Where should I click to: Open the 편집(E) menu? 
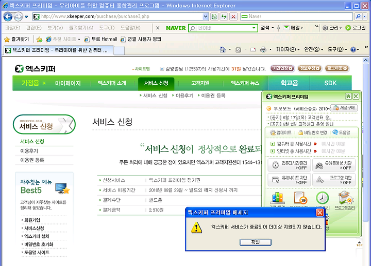click(x=33, y=28)
